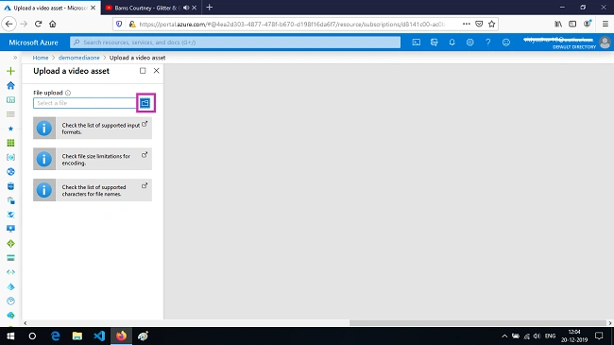Open Cortana search circle on taskbar
Screen dimensions: 614x345
tap(32, 336)
